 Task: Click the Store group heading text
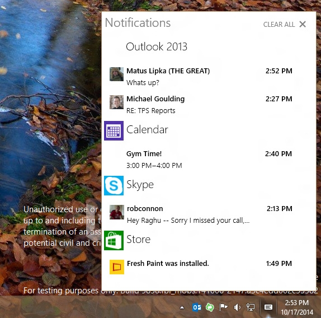[x=138, y=239]
